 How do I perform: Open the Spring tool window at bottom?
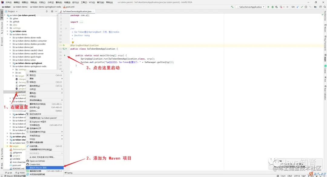point(68,173)
